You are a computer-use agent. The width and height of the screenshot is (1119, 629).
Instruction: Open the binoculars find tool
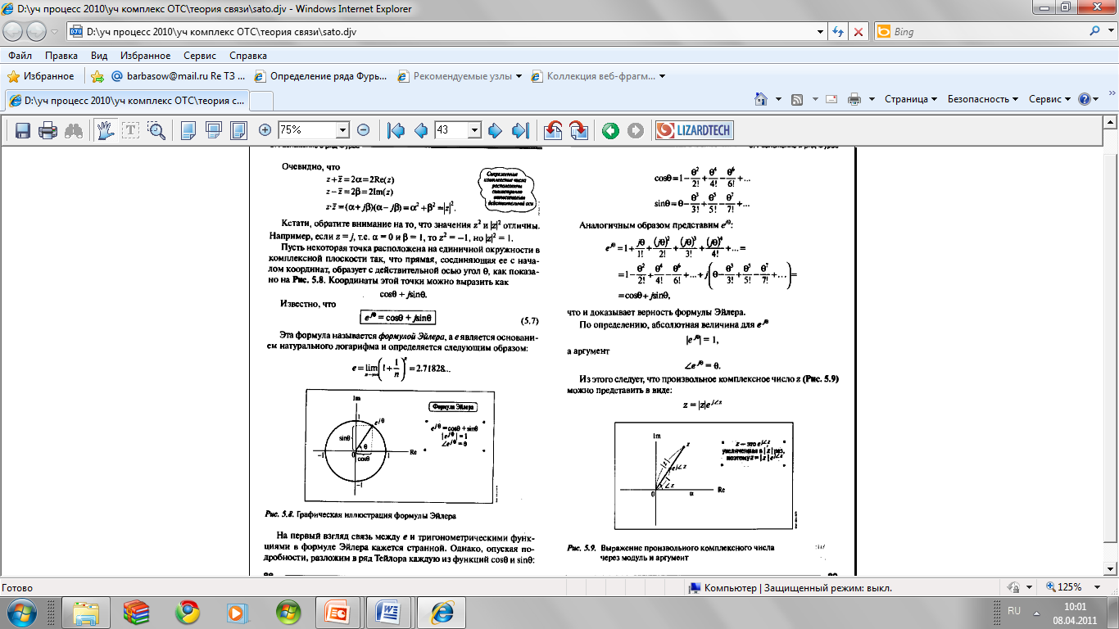point(74,130)
